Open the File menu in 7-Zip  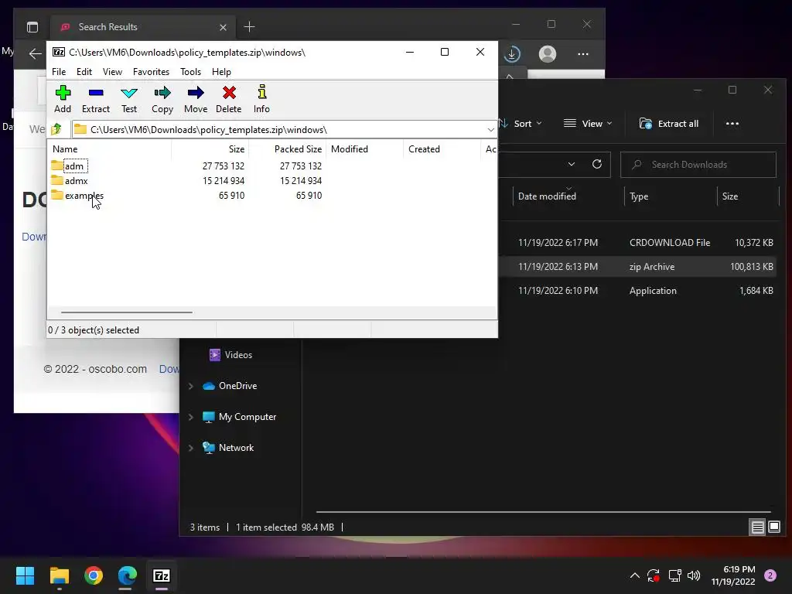(59, 72)
